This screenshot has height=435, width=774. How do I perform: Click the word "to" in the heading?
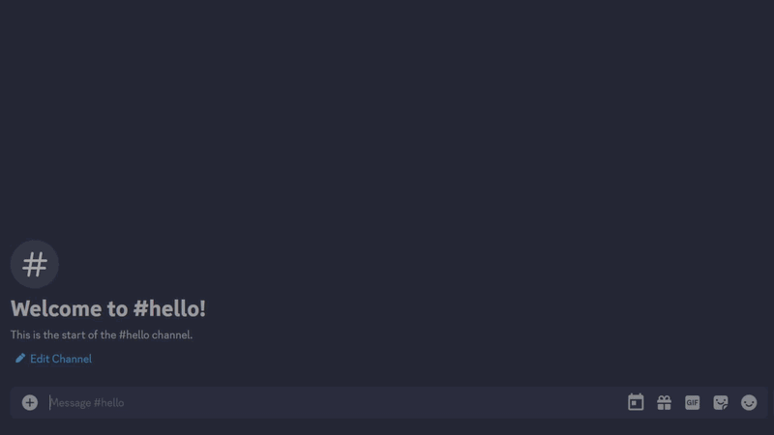click(117, 308)
